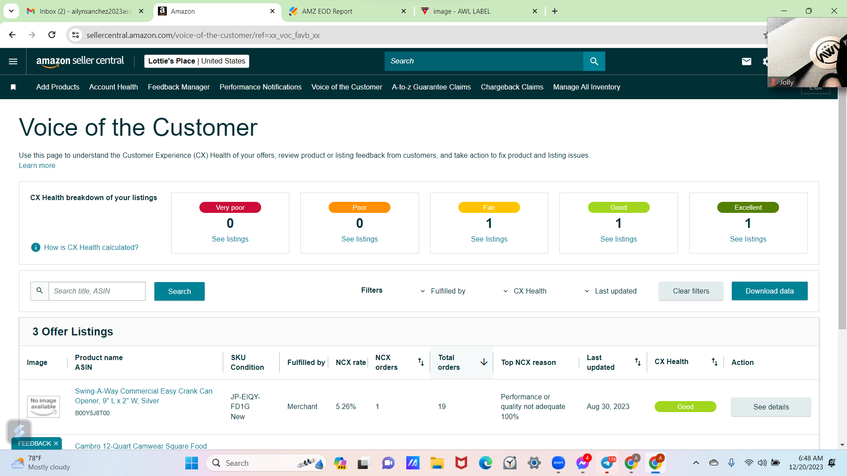Sort by Last updated column arrows
Image resolution: width=847 pixels, height=476 pixels.
click(637, 362)
